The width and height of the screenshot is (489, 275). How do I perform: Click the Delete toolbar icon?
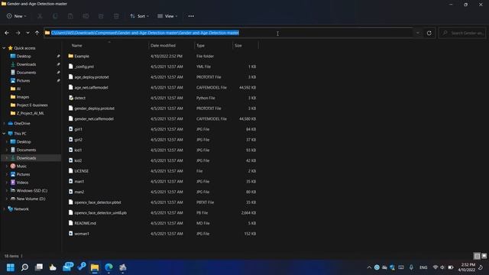tap(116, 16)
